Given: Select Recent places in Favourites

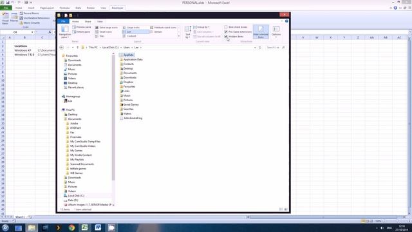Looking at the screenshot, I should tap(74, 88).
